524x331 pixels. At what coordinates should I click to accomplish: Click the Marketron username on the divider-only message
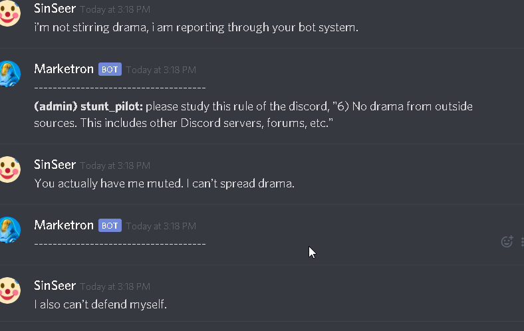64,225
